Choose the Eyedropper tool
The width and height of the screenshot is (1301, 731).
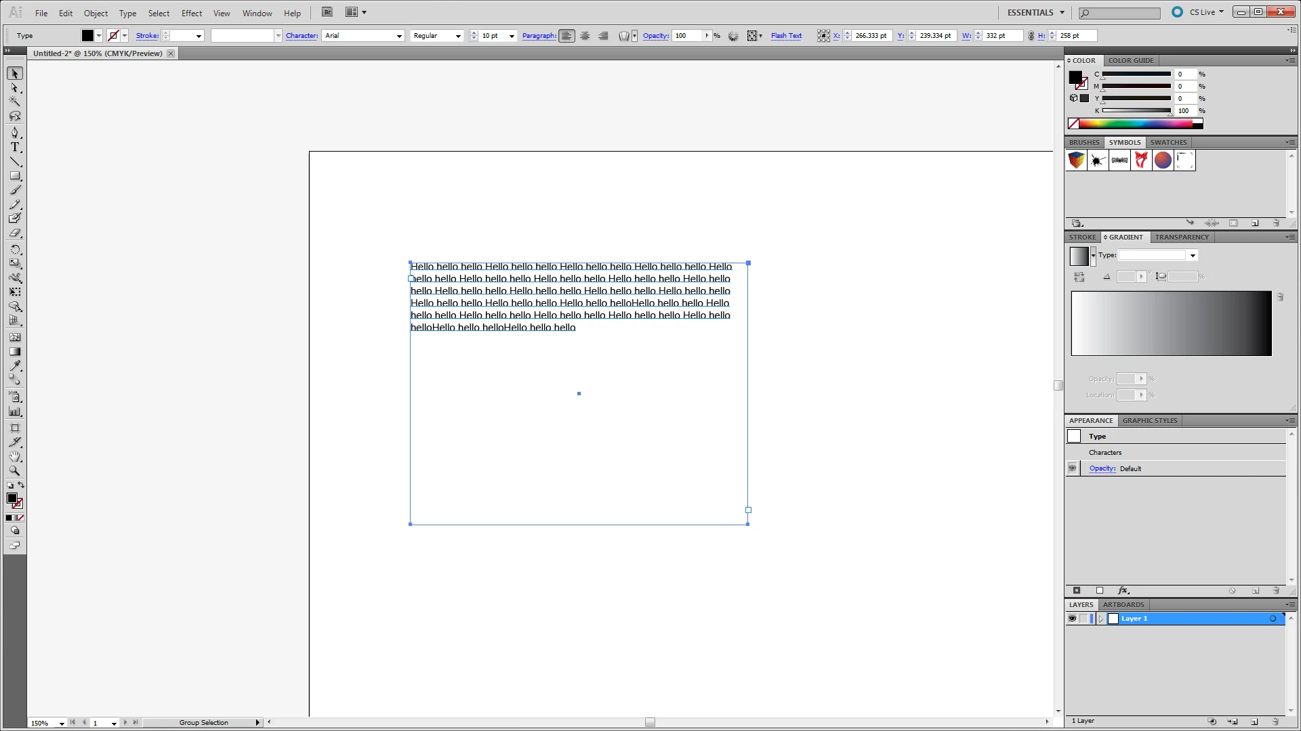tap(15, 365)
